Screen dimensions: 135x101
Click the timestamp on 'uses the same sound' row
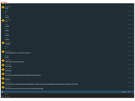coord(130,87)
